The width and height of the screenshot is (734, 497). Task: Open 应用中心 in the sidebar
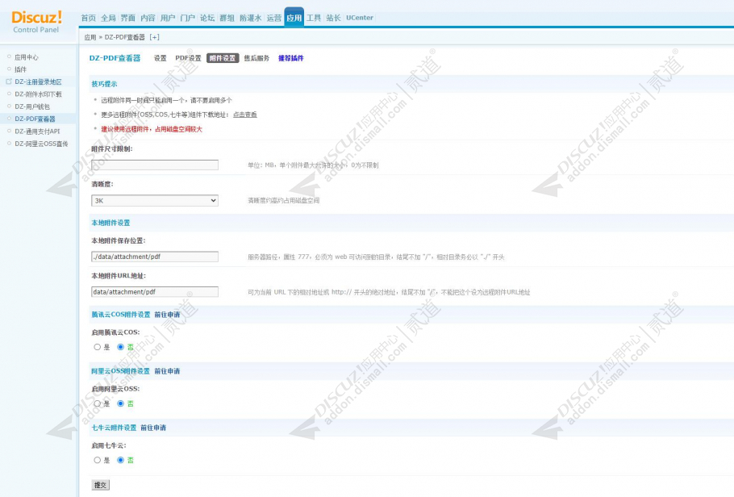tap(27, 57)
